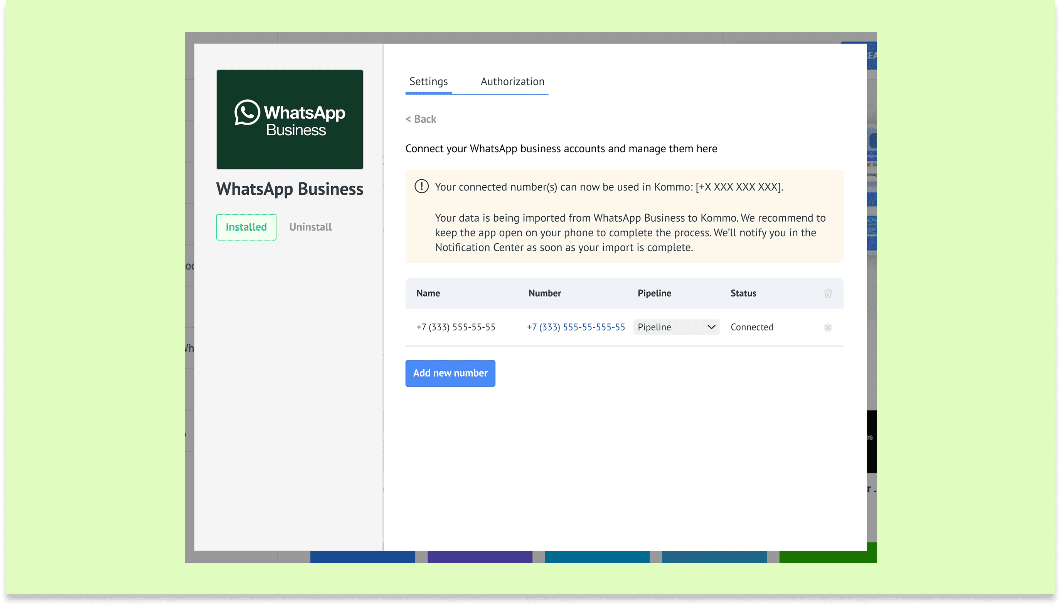Click the WhatsApp Business title heading
The image size is (1061, 606).
[289, 189]
